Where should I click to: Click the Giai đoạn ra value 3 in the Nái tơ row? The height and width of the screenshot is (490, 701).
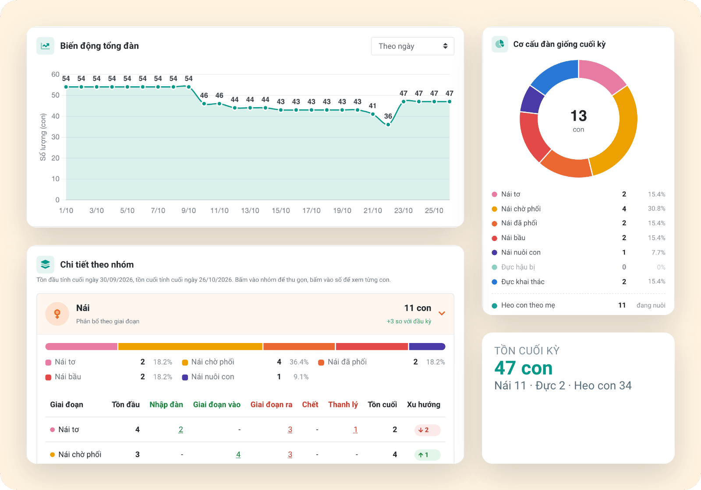[x=290, y=430]
